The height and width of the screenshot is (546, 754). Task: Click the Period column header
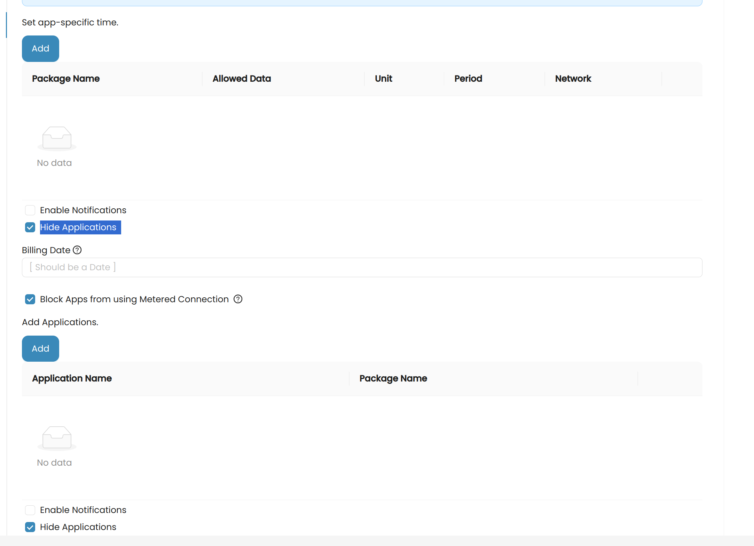coord(468,79)
